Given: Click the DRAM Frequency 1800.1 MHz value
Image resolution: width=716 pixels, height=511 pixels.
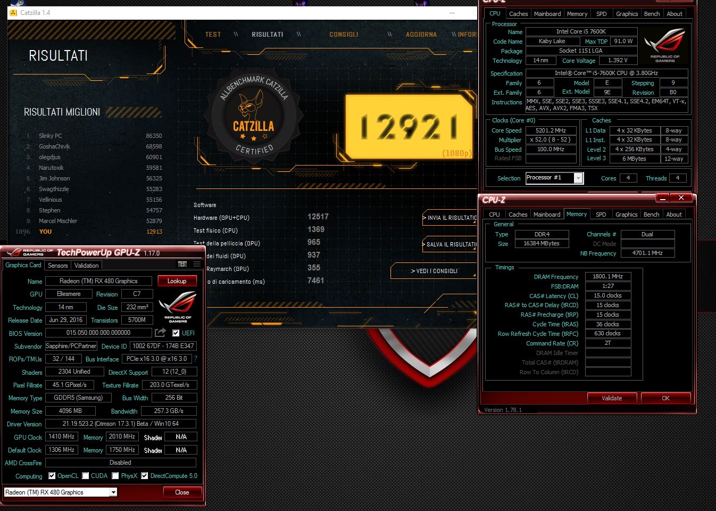Looking at the screenshot, I should (608, 276).
